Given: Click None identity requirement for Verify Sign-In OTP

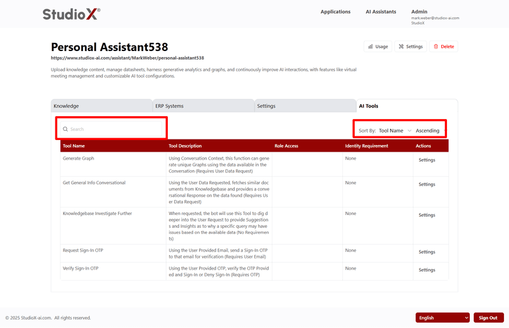Looking at the screenshot, I should 350,268.
